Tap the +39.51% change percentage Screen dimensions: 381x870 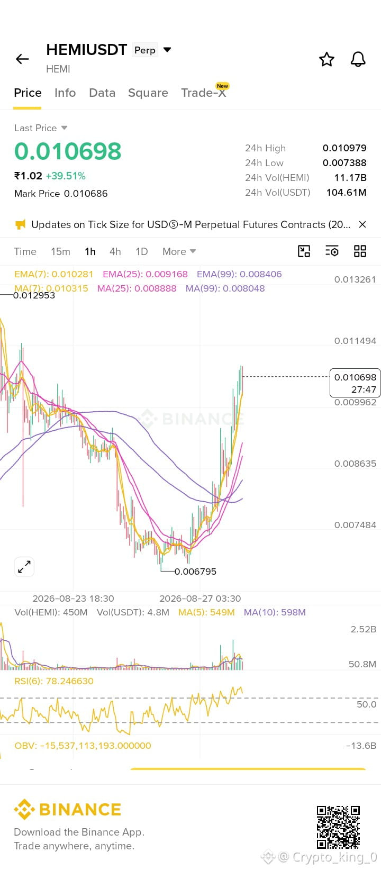click(x=66, y=176)
